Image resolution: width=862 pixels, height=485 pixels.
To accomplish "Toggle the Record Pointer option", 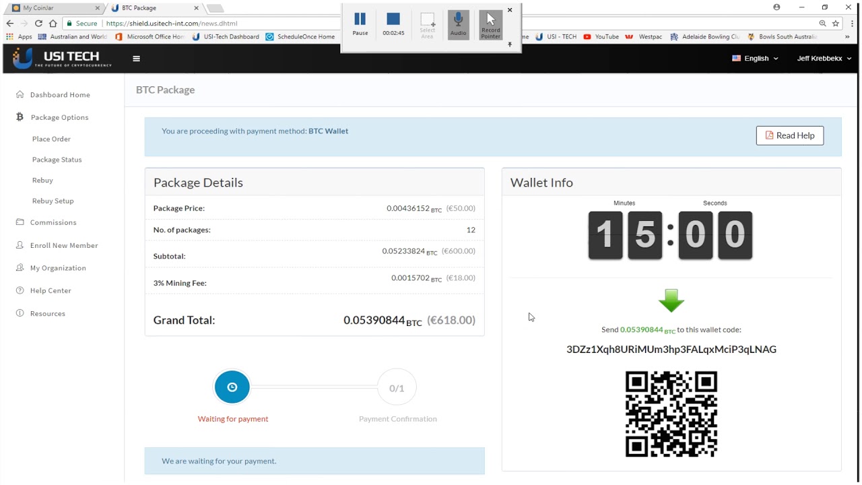I will coord(491,24).
